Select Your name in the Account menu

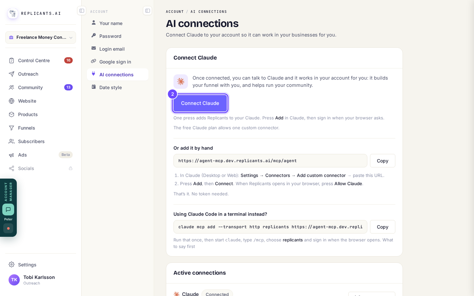point(118,23)
